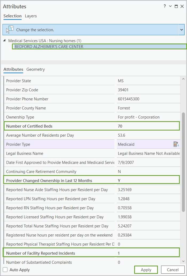Select the Legal Business Name field label
Image resolution: width=187 pixels, height=276 pixels.
[x=25, y=153]
